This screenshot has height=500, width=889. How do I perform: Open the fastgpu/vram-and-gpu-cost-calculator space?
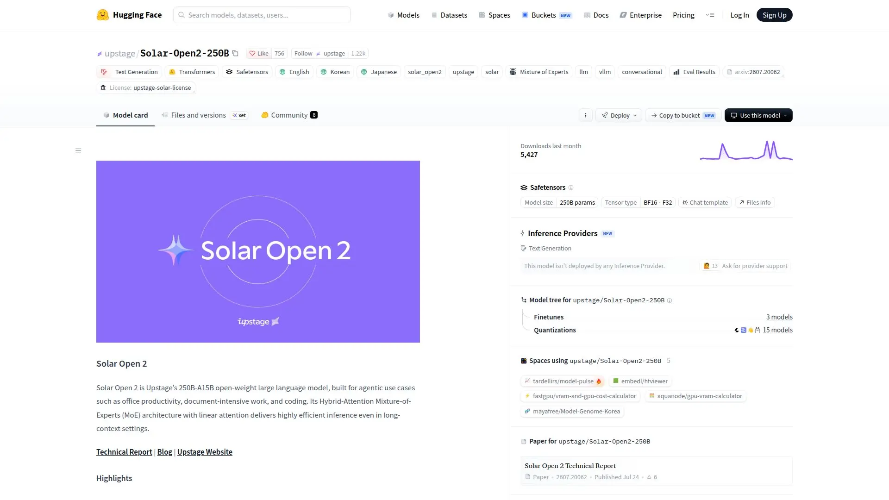tap(580, 396)
